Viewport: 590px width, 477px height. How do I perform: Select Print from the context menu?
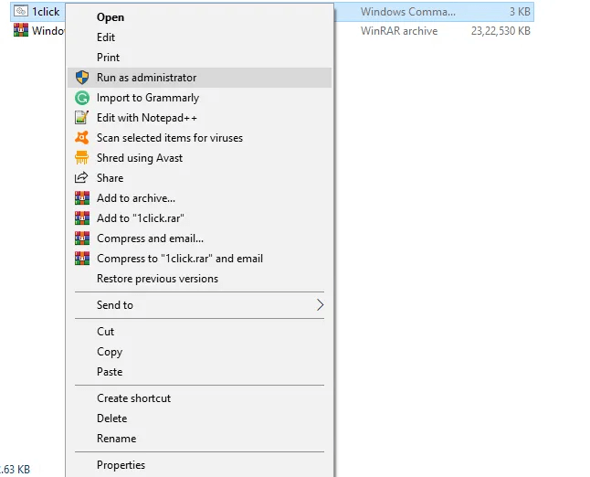pyautogui.click(x=108, y=58)
